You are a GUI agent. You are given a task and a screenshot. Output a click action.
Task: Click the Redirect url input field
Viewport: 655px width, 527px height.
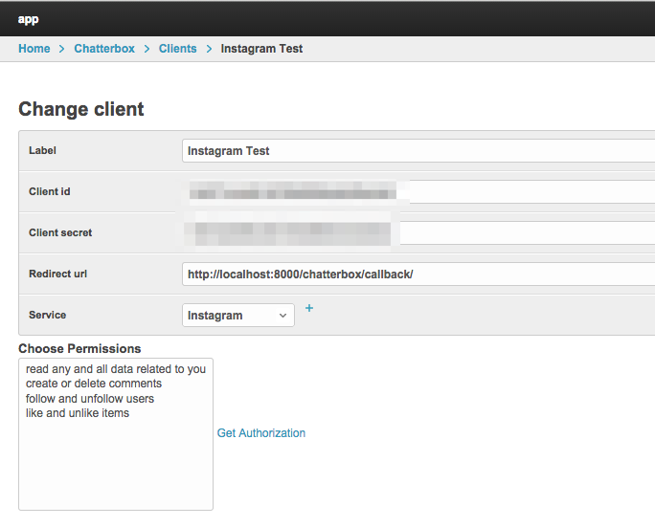[418, 274]
